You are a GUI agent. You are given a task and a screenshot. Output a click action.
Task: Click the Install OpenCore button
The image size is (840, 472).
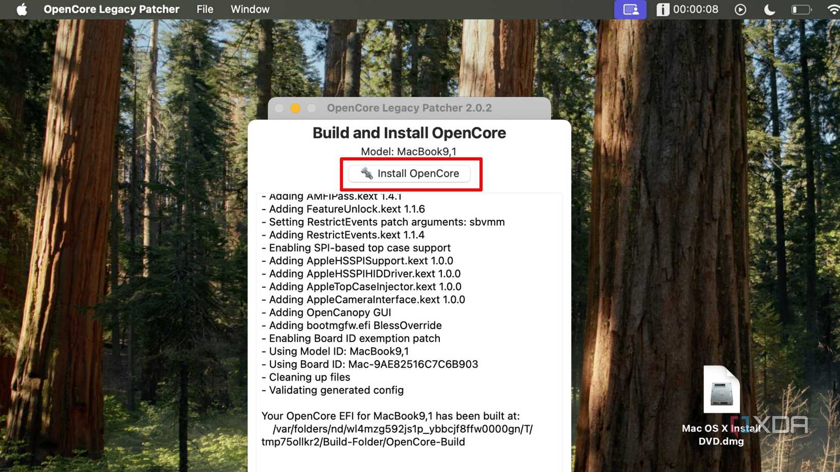click(409, 173)
